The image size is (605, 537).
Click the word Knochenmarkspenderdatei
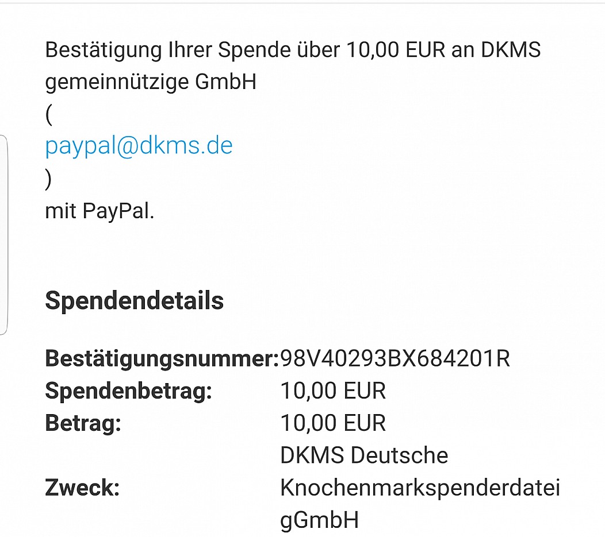tap(420, 488)
